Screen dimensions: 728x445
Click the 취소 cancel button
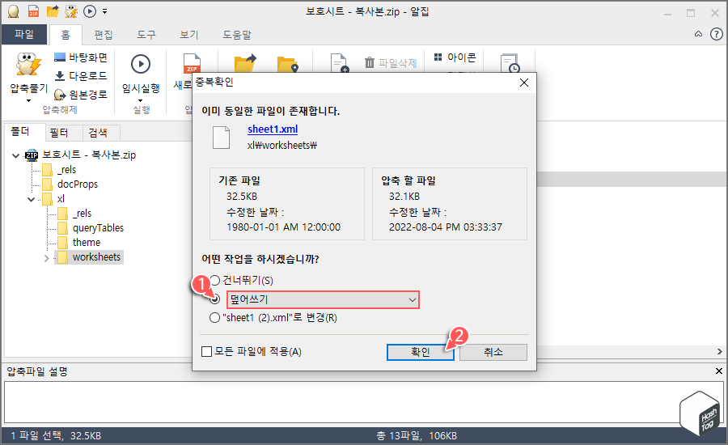(493, 352)
